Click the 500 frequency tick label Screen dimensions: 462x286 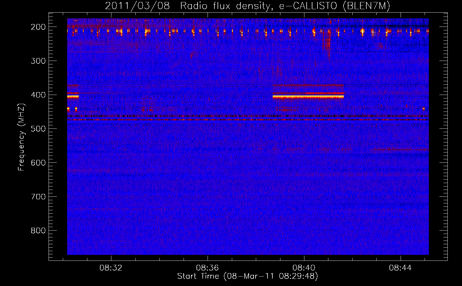tap(38, 129)
